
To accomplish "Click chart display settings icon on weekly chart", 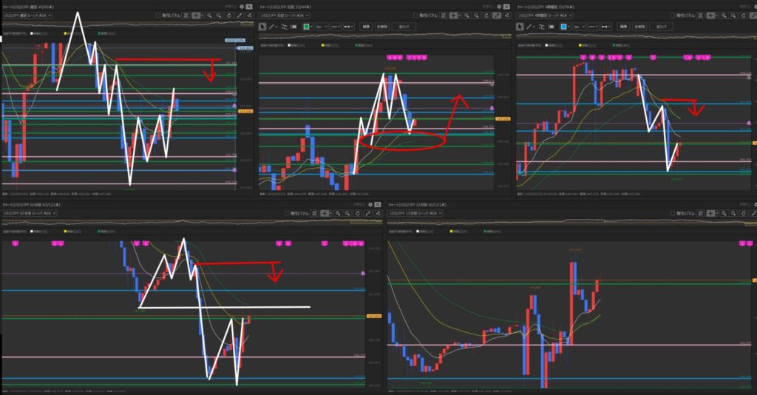I will tap(186, 16).
